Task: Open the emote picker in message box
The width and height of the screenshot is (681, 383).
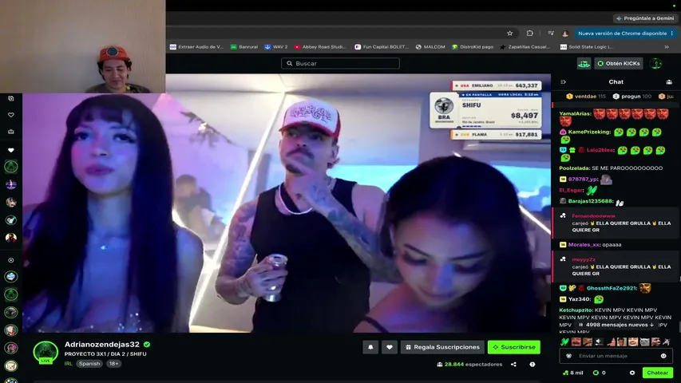Action: (663, 356)
